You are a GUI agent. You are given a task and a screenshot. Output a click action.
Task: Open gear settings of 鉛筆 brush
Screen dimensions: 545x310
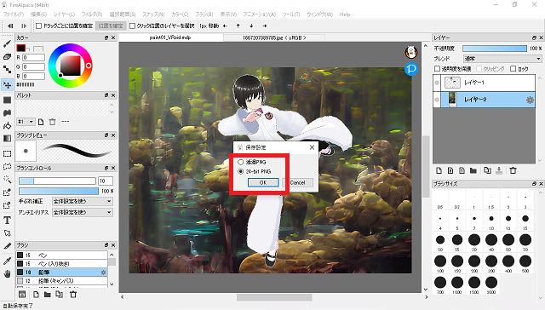coord(103,273)
